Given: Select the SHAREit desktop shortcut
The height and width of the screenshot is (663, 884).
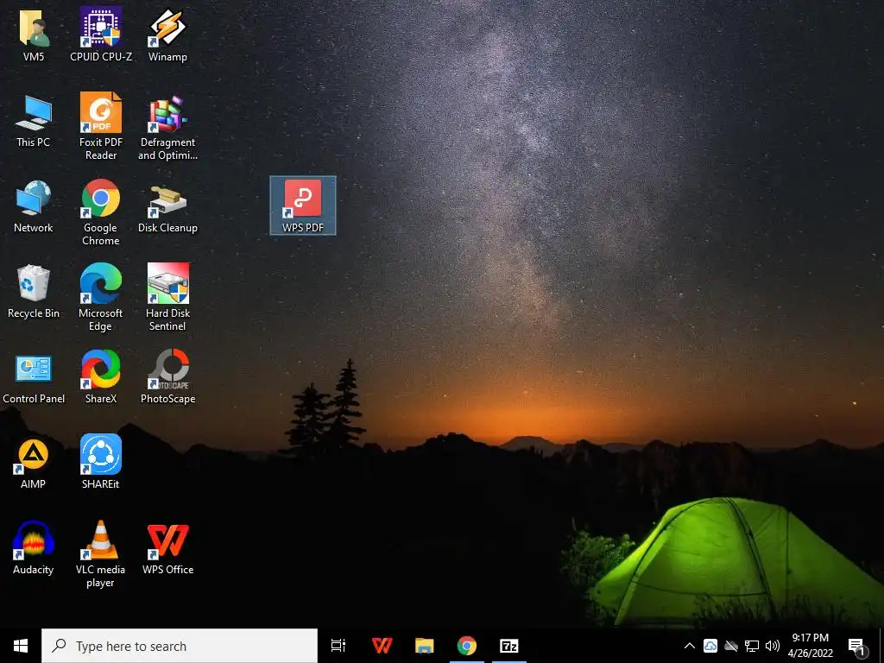Looking at the screenshot, I should click(x=101, y=463).
